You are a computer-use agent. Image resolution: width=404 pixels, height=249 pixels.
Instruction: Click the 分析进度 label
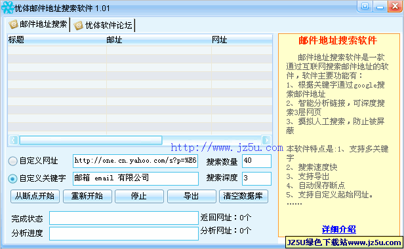click(x=27, y=233)
